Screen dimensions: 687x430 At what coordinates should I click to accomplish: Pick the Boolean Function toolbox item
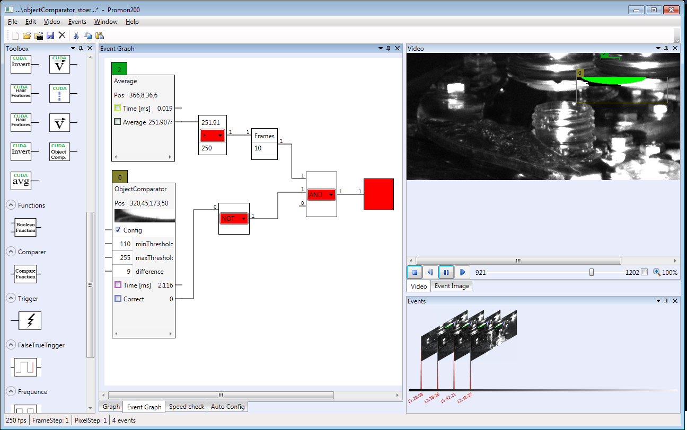25,228
